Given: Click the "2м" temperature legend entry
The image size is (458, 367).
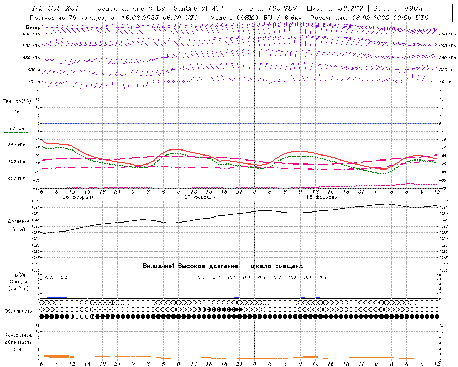Looking at the screenshot, I should coord(17,112).
